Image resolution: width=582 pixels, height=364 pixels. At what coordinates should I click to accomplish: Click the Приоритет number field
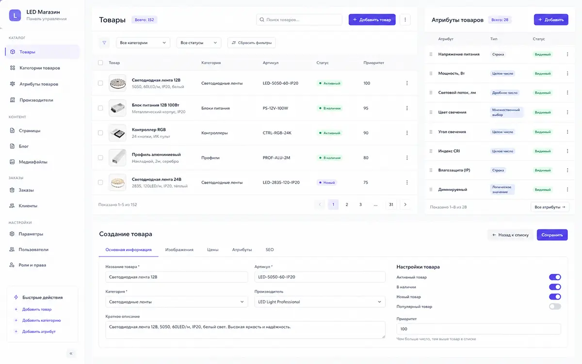coord(479,329)
